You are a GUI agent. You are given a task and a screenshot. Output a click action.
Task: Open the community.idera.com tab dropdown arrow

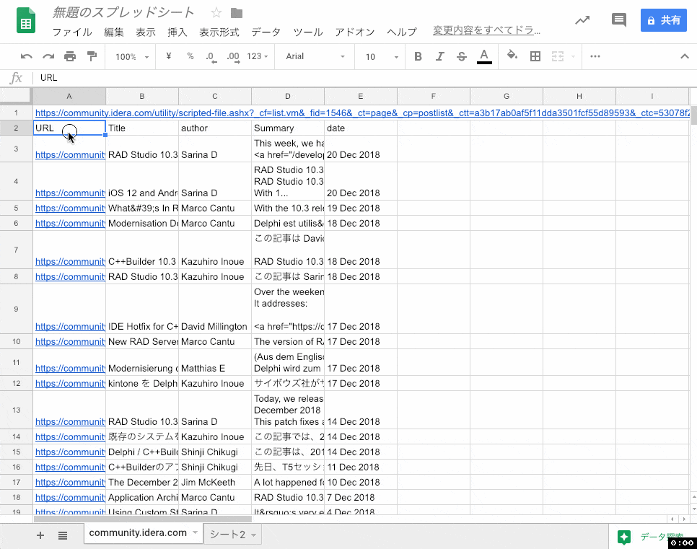[195, 532]
